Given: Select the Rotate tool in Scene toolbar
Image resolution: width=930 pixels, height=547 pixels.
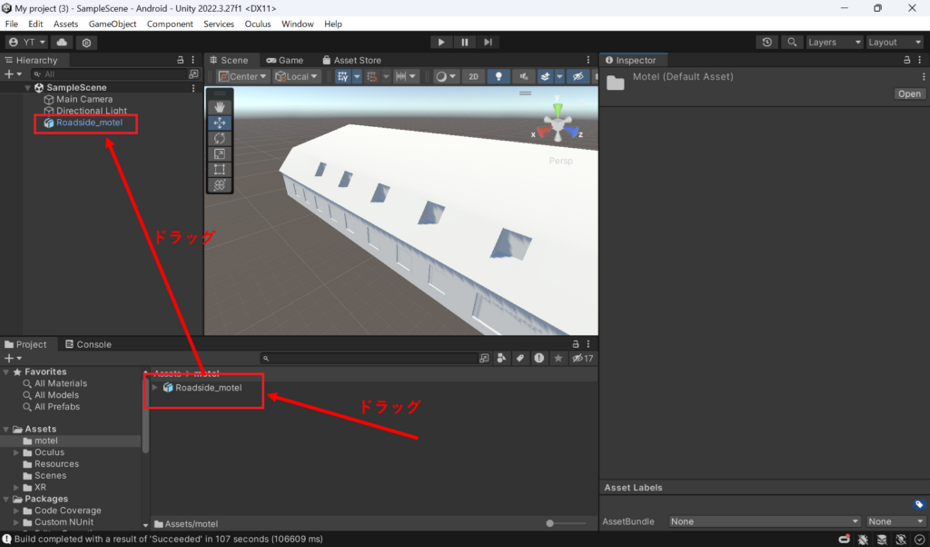Looking at the screenshot, I should 220,138.
